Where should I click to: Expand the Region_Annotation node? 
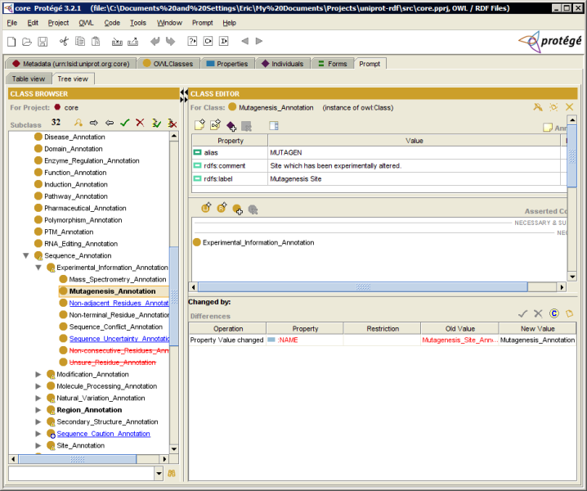point(38,410)
